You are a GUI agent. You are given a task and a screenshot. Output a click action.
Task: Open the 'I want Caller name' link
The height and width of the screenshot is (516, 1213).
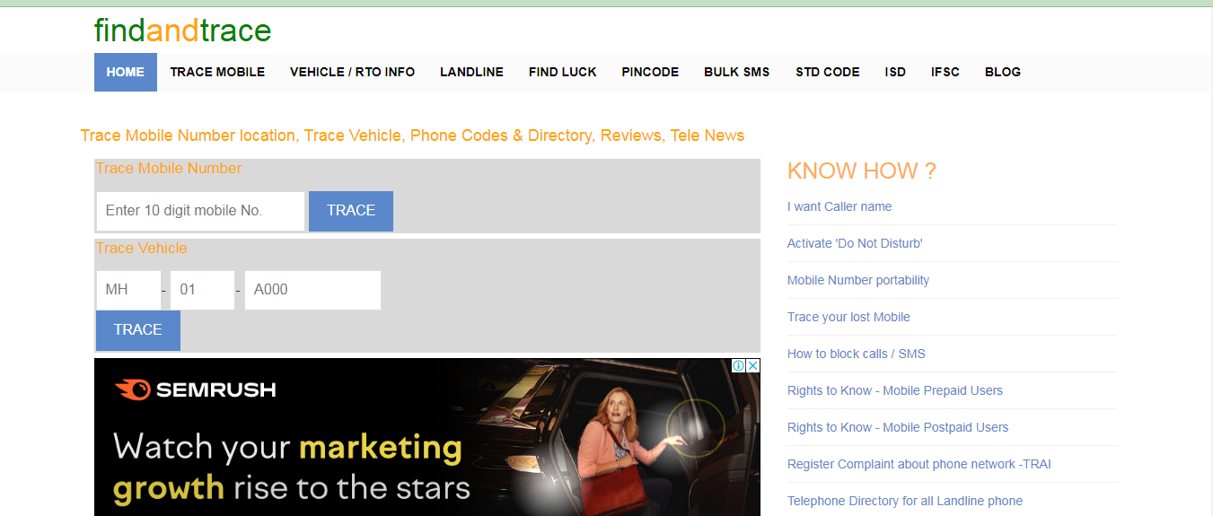click(x=839, y=206)
